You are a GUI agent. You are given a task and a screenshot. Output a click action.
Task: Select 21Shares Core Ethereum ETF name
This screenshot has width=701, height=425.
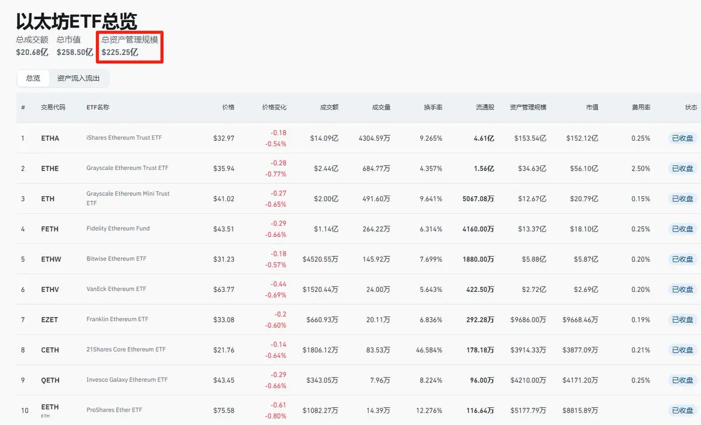126,350
